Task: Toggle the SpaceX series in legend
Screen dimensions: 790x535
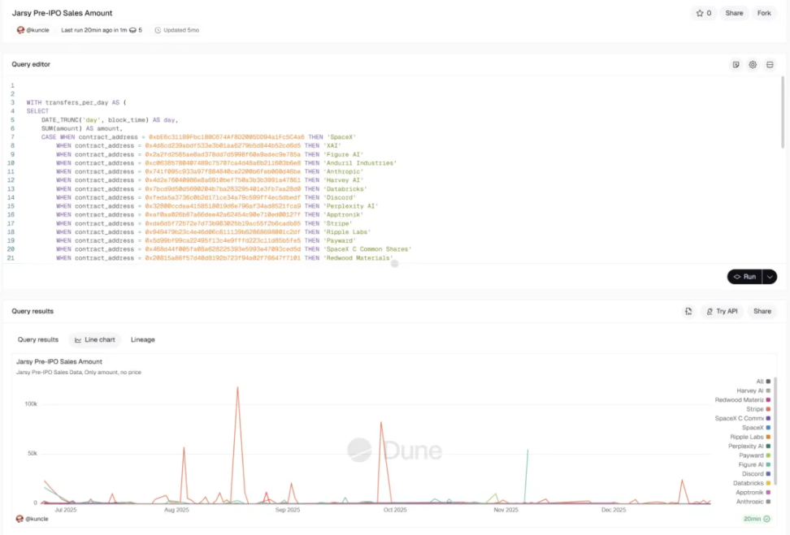Action: [x=753, y=428]
